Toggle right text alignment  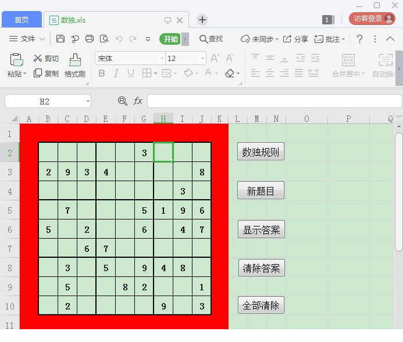coord(284,73)
